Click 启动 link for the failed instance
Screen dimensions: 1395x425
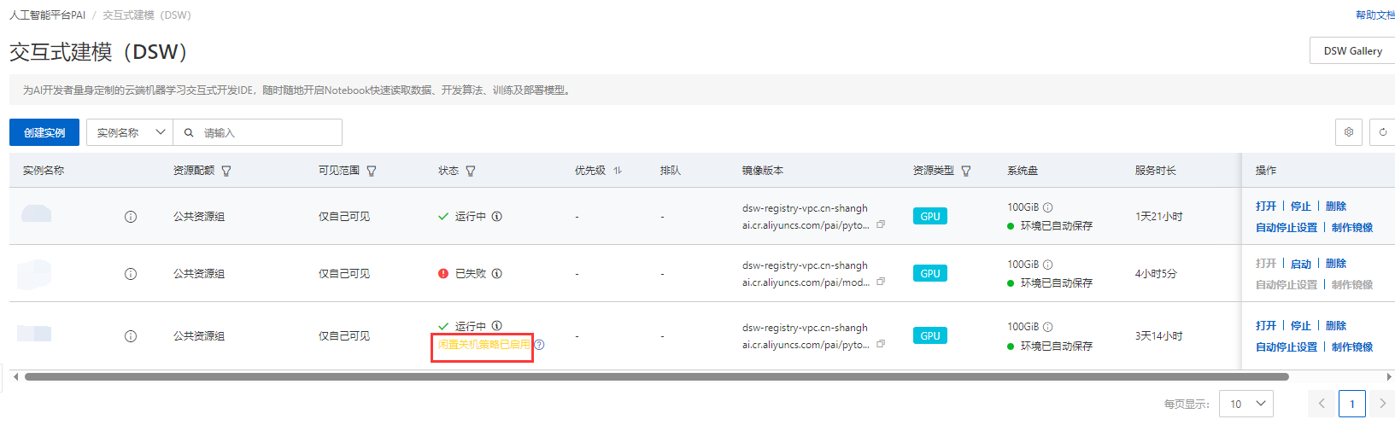[1301, 264]
